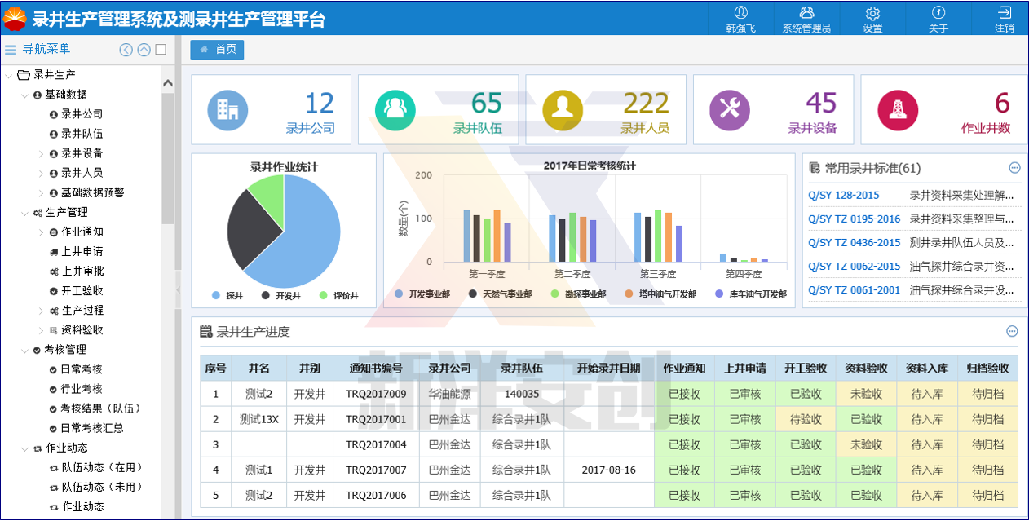This screenshot has width=1029, height=521.
Task: Open 上井申请 in navigation tree
Action: (x=82, y=251)
